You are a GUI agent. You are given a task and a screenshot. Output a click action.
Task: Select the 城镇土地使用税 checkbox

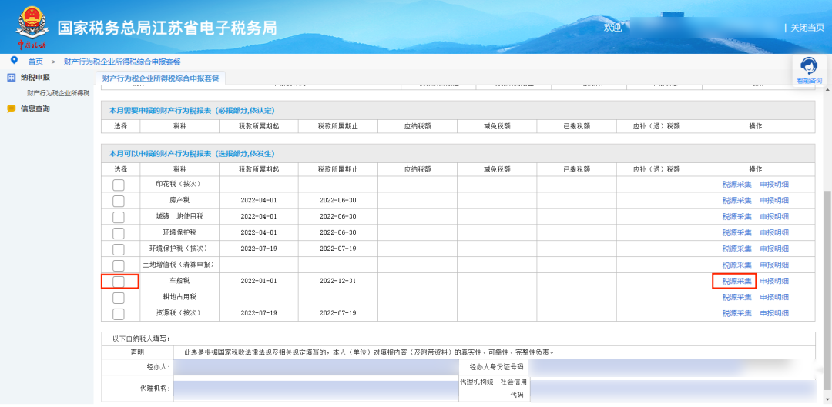119,217
